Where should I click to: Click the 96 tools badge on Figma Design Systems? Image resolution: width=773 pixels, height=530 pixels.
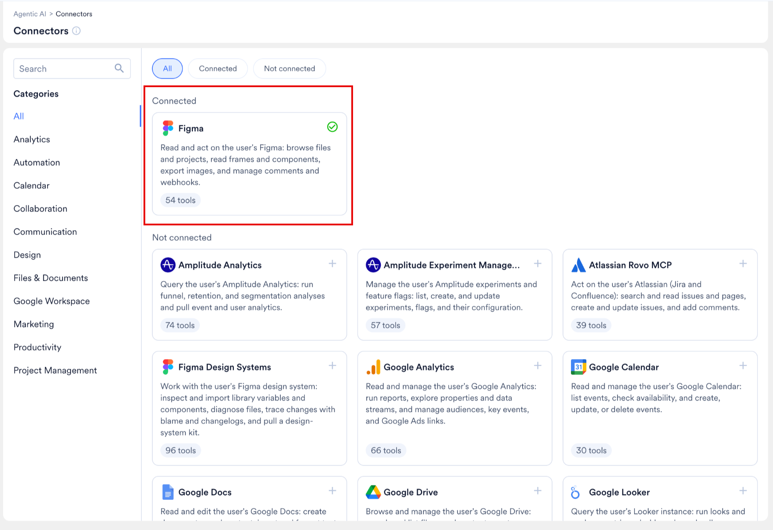[180, 450]
